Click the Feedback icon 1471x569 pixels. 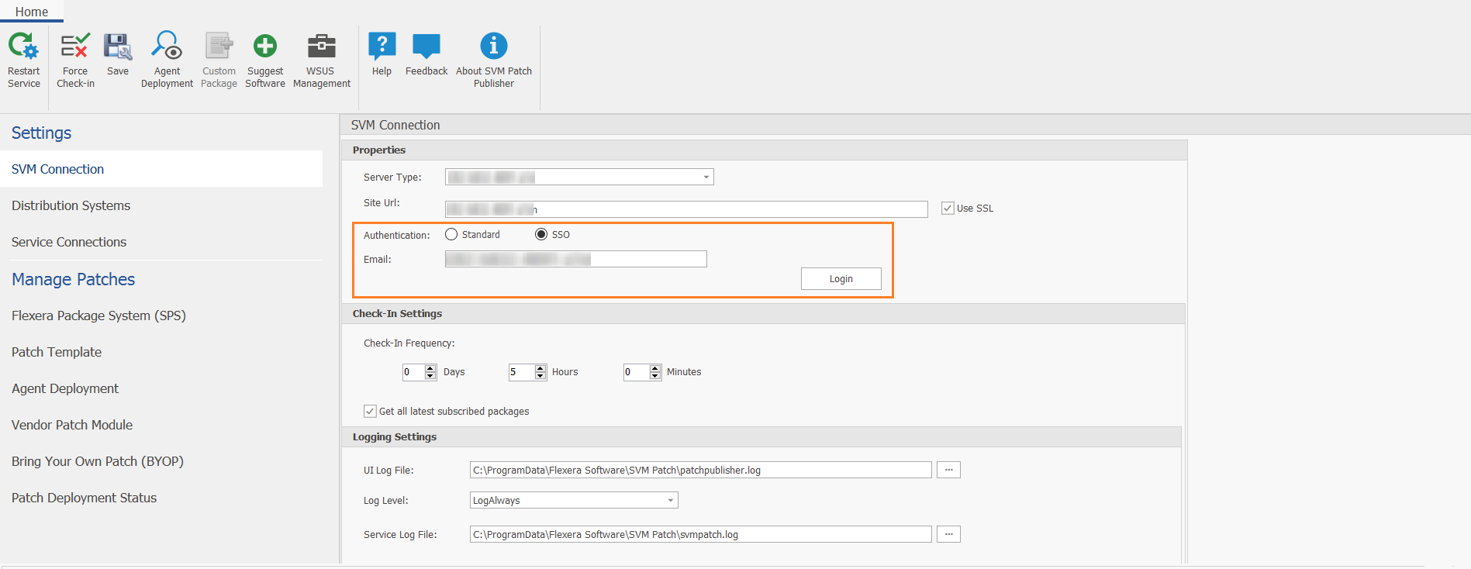point(426,47)
